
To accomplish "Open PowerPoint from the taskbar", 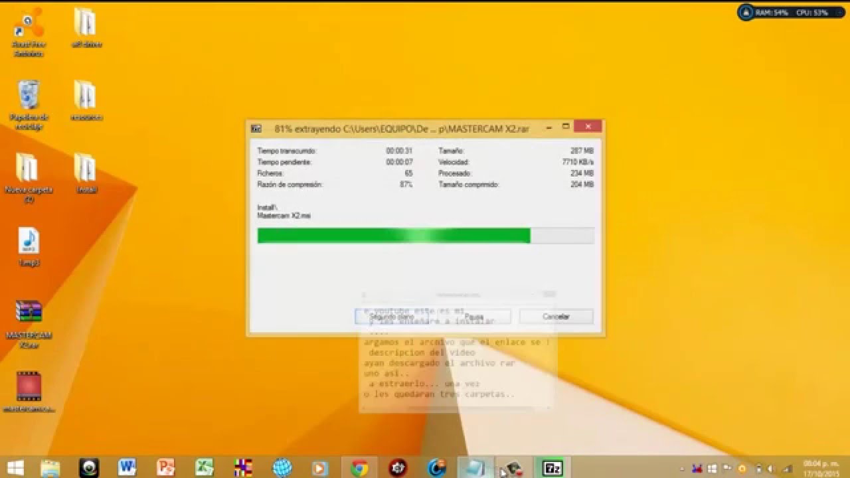I will (166, 467).
